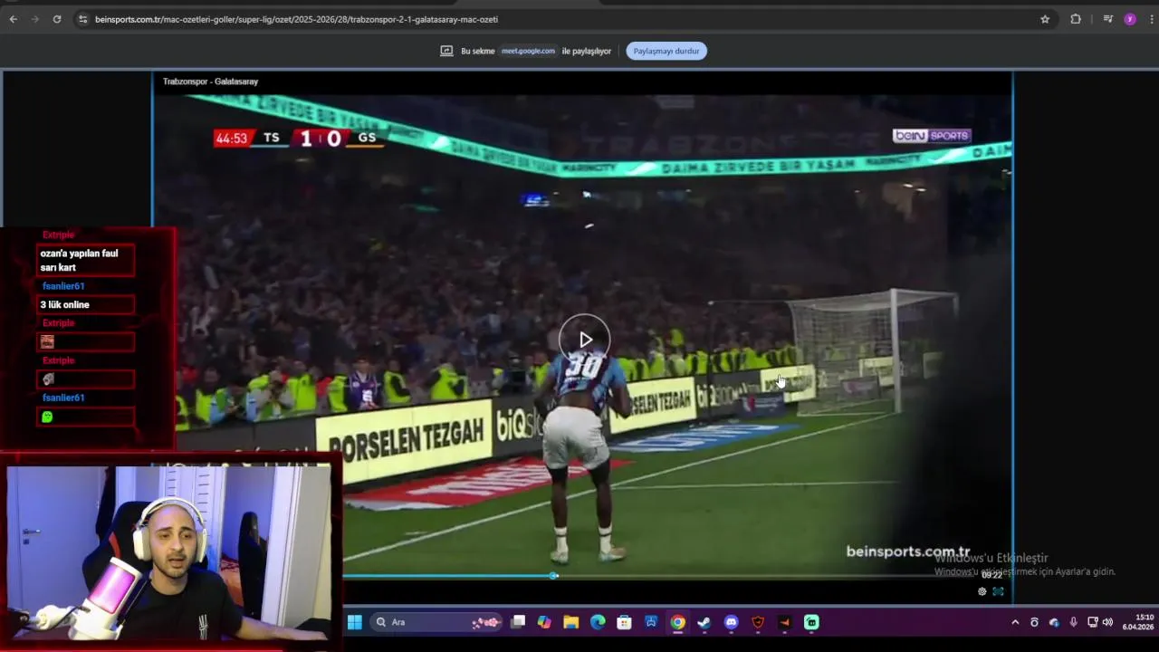Image resolution: width=1159 pixels, height=652 pixels.
Task: Click the video progress bar handle
Action: click(x=554, y=575)
